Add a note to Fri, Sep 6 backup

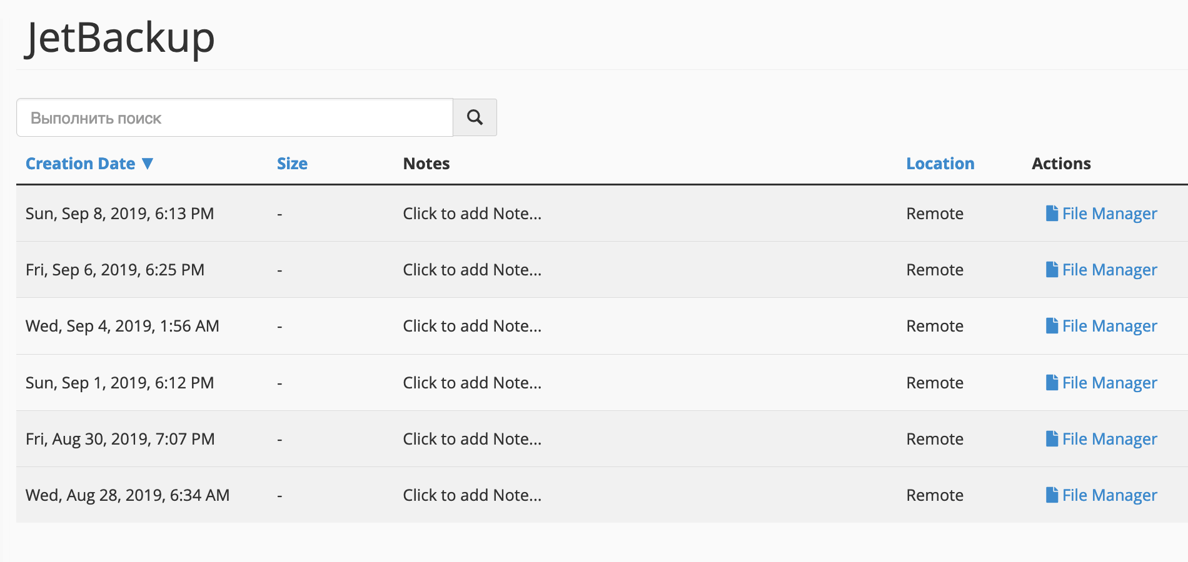pos(472,270)
